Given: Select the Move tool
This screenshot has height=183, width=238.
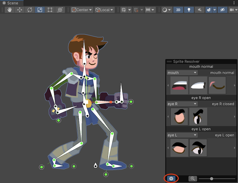Looking at the screenshot, I should tap(20, 10).
